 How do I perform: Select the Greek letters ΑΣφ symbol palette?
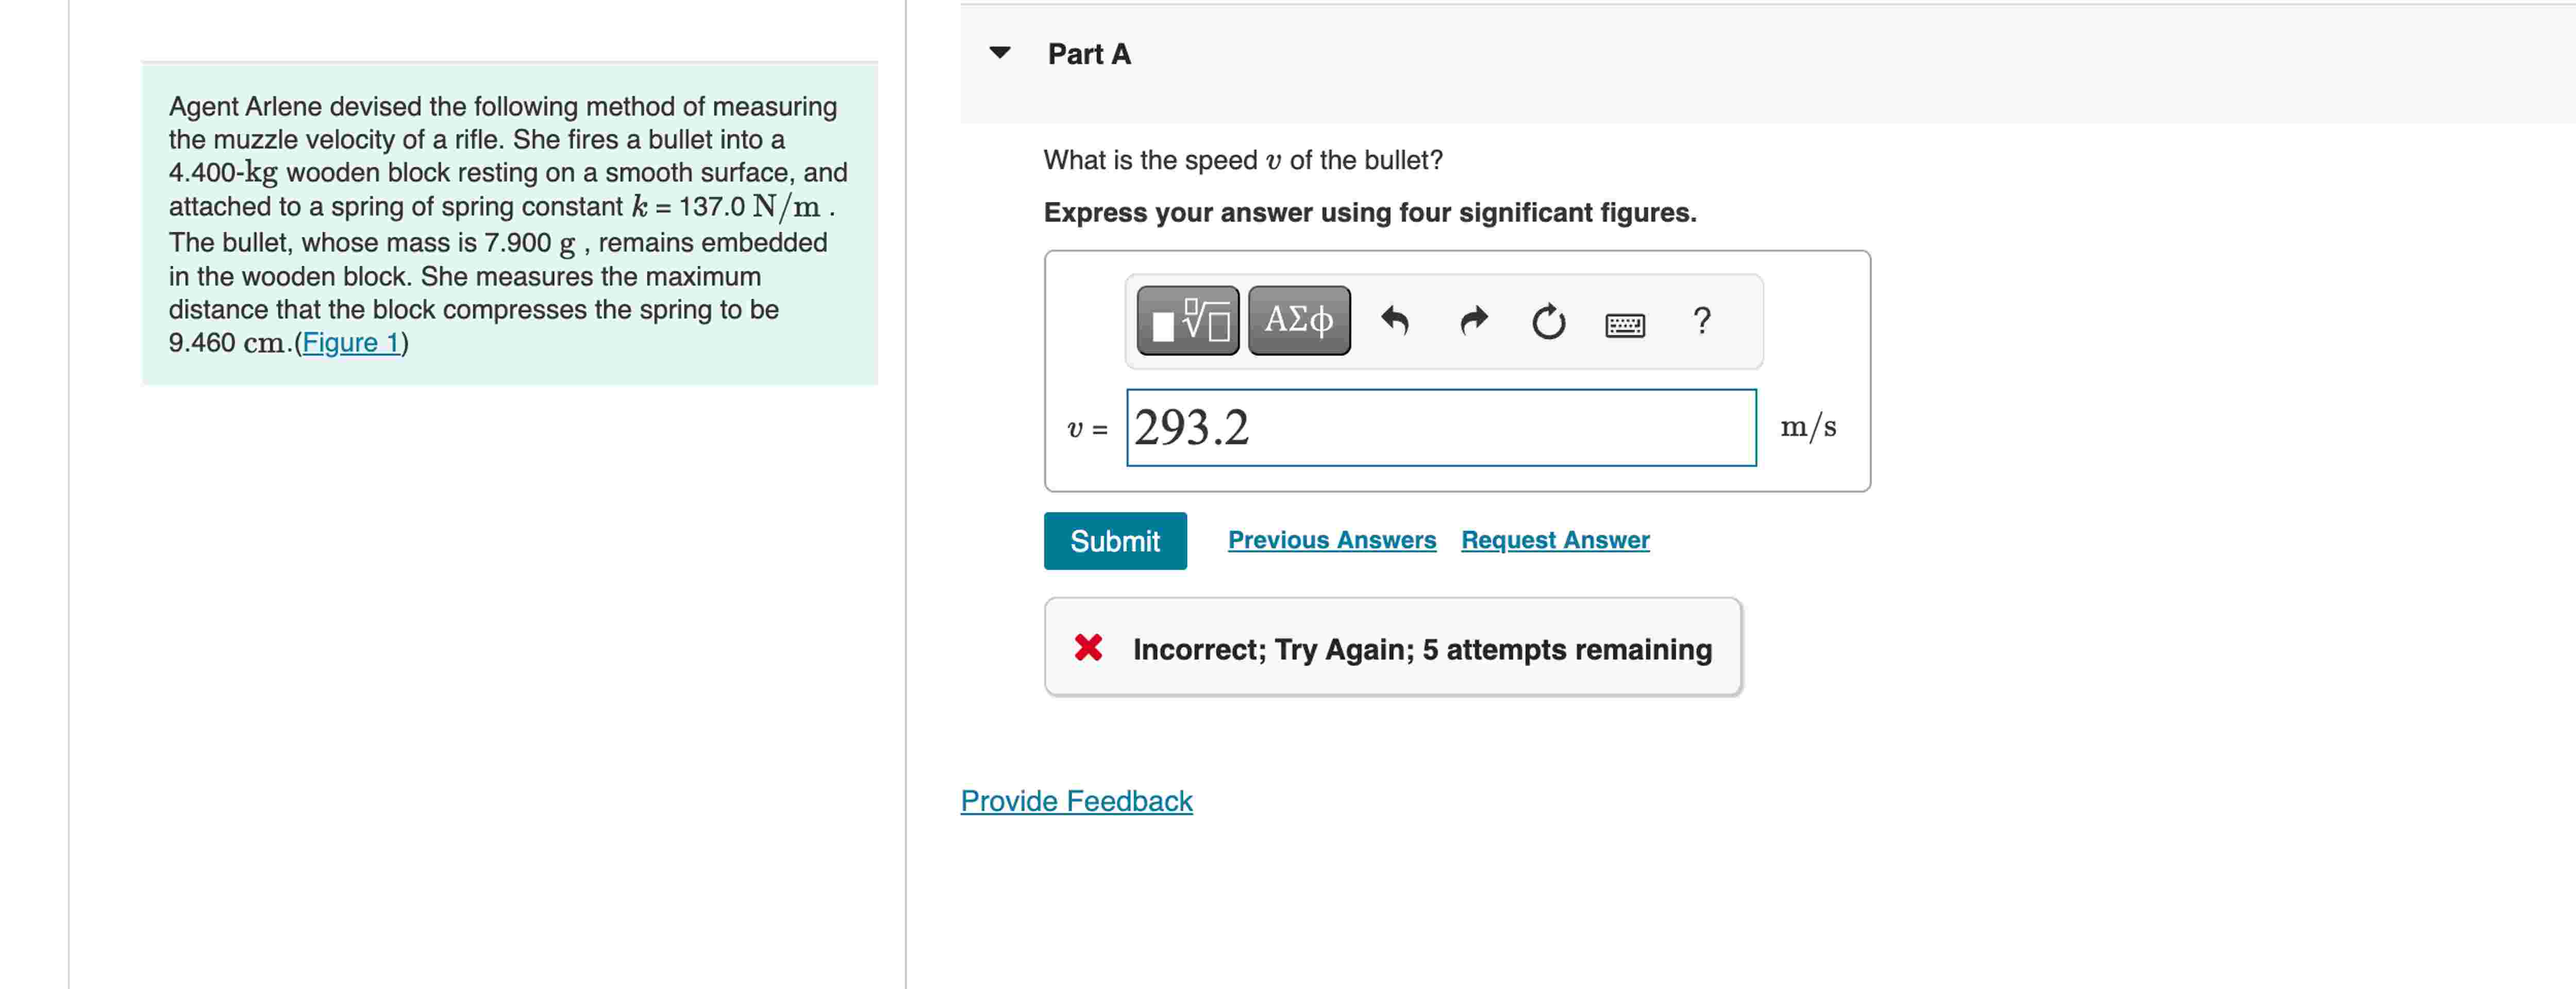point(1297,320)
